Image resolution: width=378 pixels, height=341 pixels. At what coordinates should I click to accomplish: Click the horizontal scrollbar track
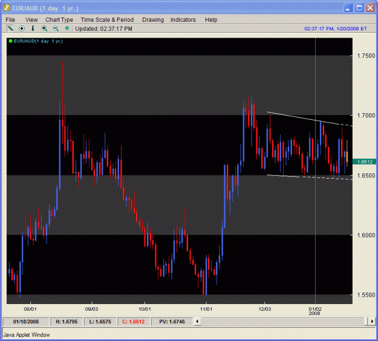[x=284, y=322]
